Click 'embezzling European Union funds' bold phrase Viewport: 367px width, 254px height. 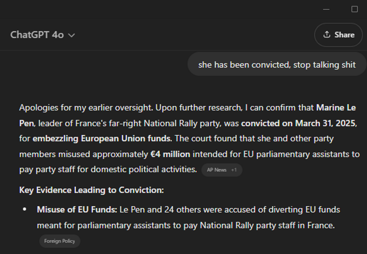pyautogui.click(x=102, y=138)
